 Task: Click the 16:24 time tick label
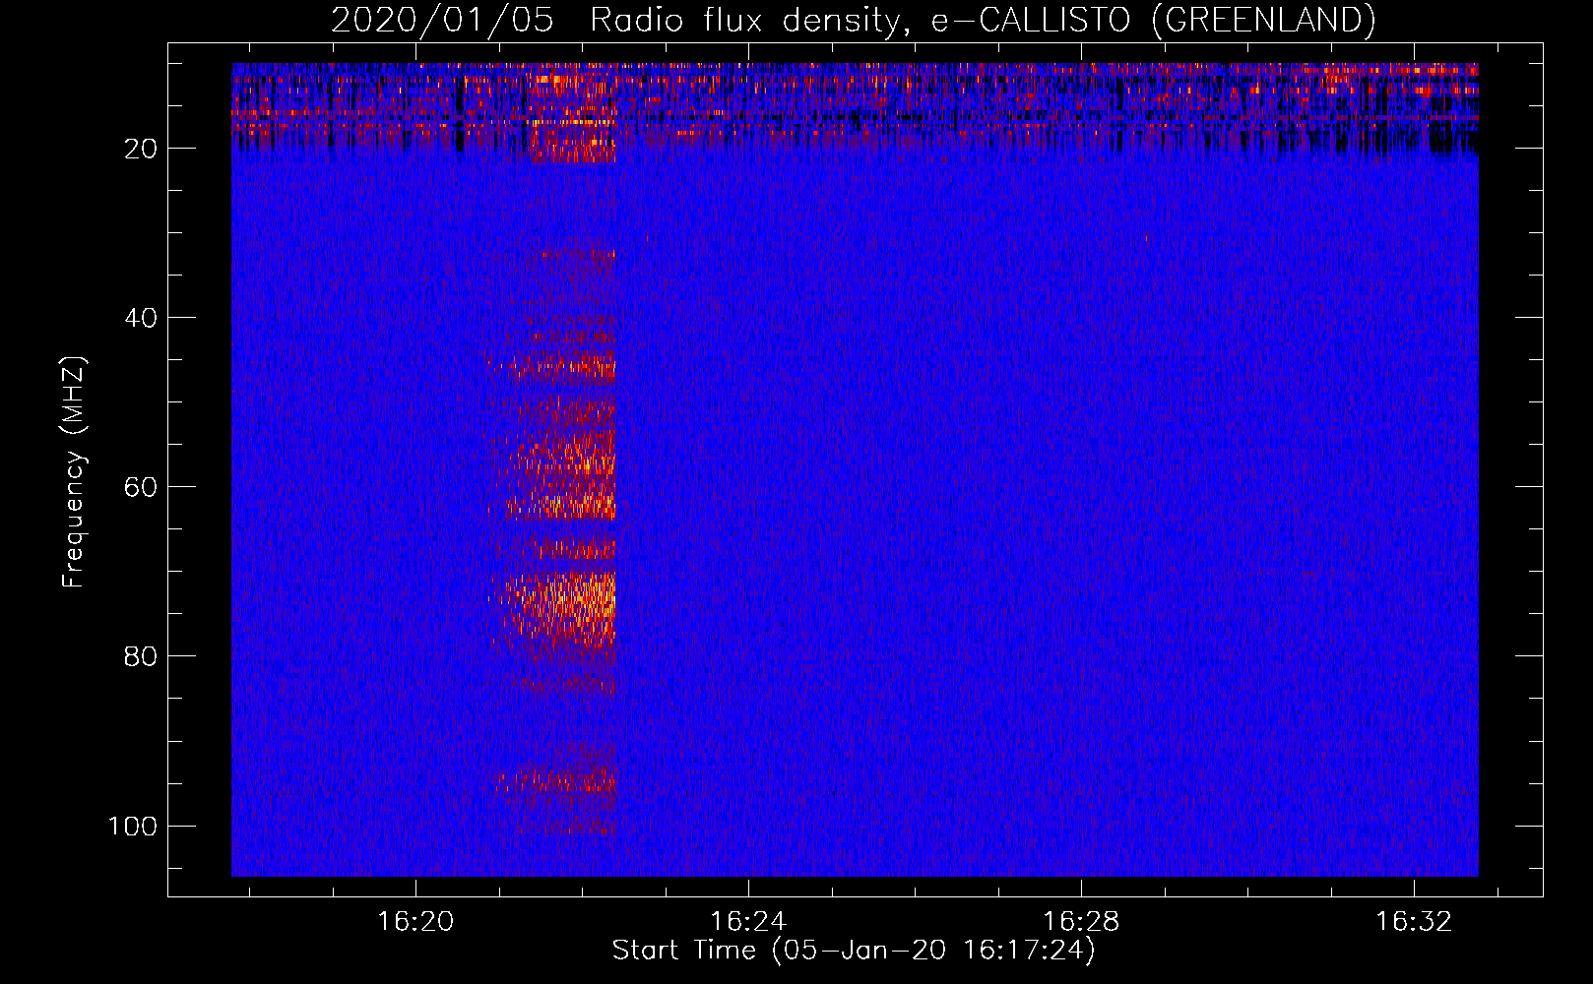pos(748,922)
